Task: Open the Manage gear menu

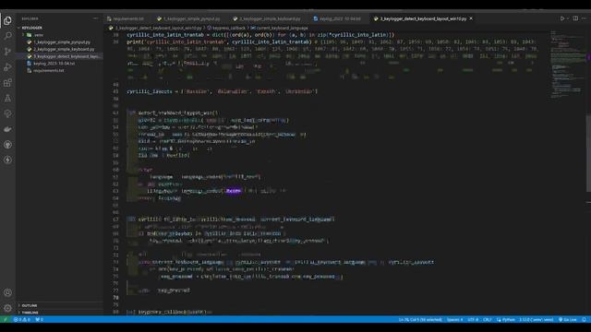Action: coord(7,308)
